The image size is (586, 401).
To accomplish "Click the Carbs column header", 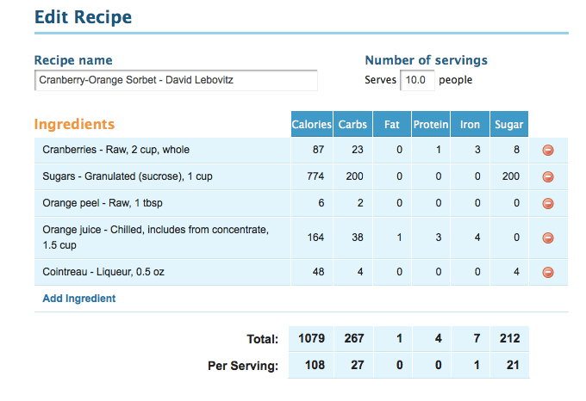I will tap(352, 124).
